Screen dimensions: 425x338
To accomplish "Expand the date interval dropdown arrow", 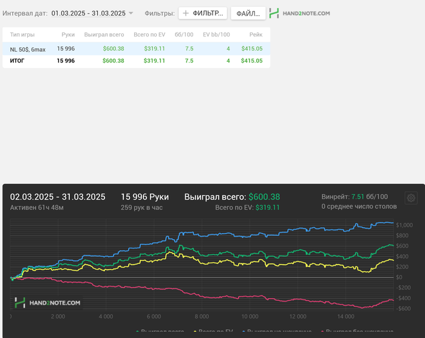I will (131, 13).
